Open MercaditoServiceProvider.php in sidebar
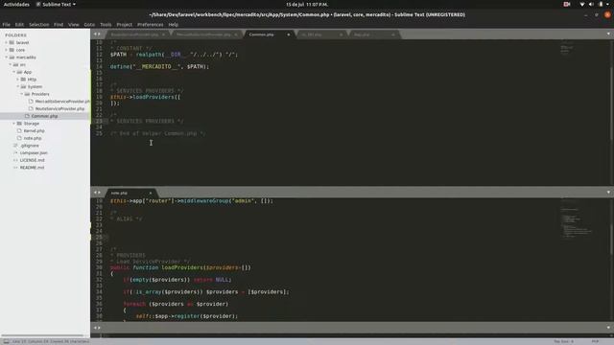 pyautogui.click(x=62, y=102)
